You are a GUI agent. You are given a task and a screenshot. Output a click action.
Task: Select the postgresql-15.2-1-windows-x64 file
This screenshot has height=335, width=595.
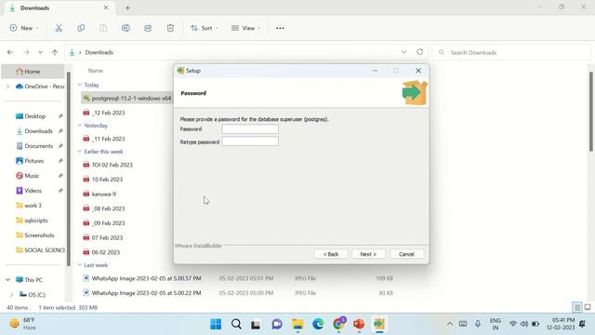(x=127, y=99)
